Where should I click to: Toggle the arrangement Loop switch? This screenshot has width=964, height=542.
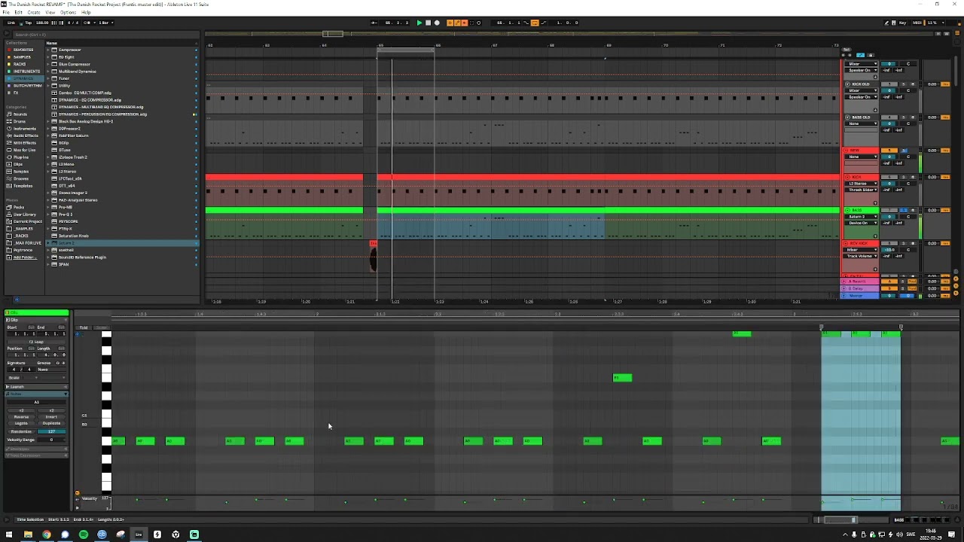(535, 23)
